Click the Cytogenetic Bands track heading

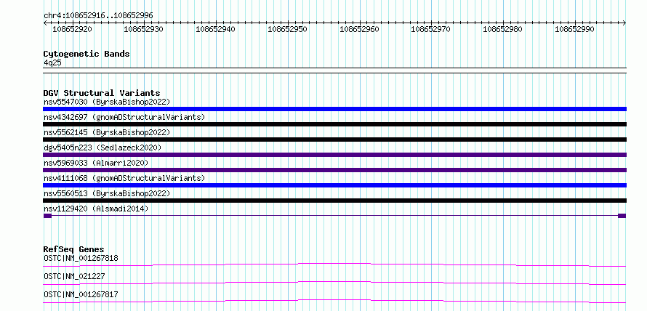(87, 54)
